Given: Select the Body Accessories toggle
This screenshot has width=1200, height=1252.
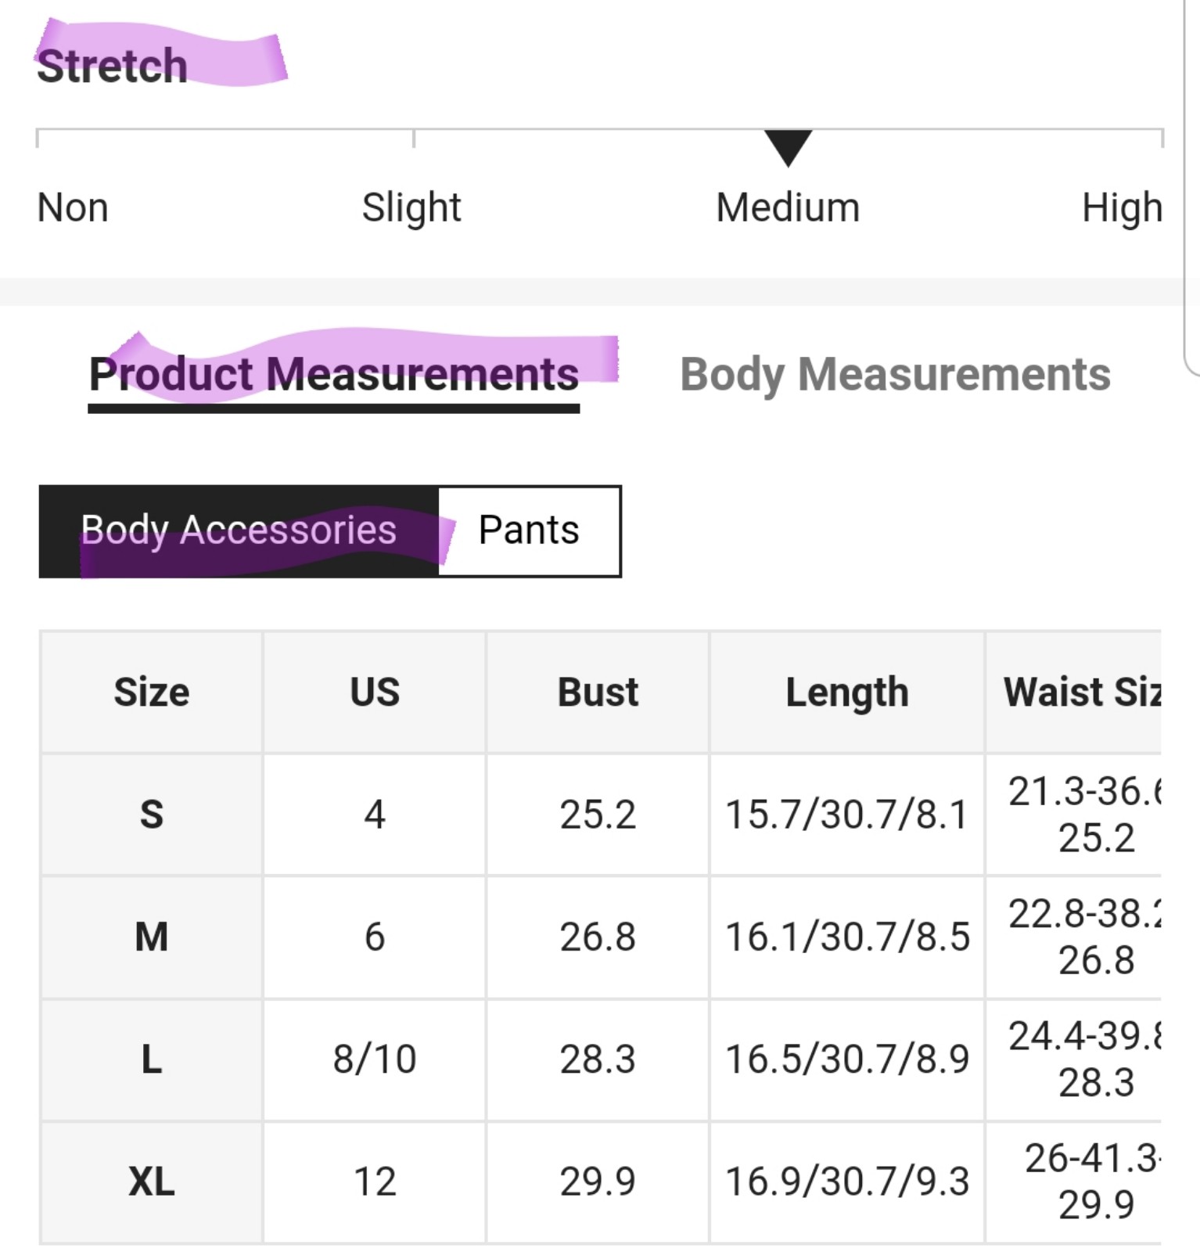Looking at the screenshot, I should click(x=239, y=531).
